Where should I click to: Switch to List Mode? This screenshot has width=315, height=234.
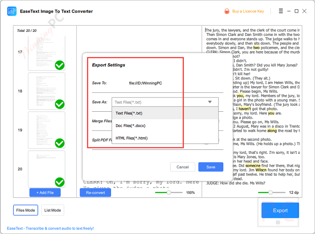[x=52, y=210]
